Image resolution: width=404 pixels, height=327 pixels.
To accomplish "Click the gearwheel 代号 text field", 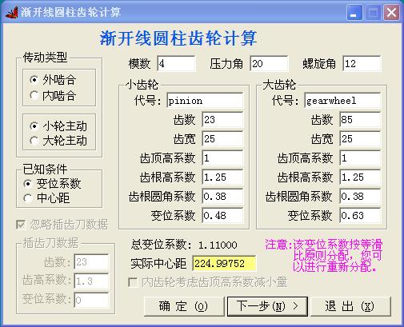I will [342, 101].
